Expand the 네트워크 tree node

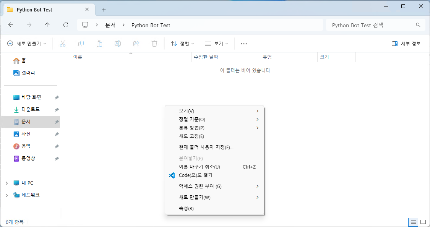point(7,195)
